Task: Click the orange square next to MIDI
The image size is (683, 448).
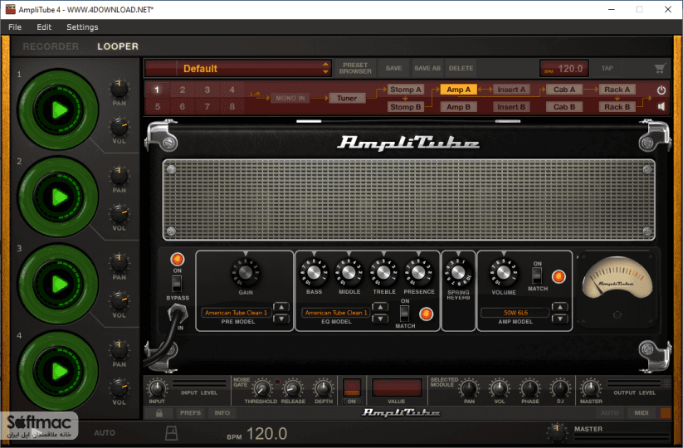Action: [666, 412]
